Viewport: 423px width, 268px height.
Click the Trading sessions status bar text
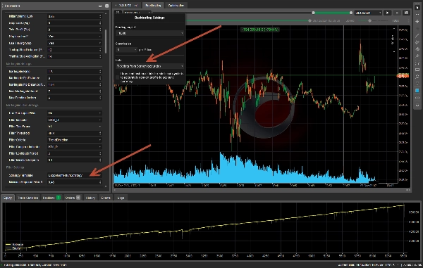click(x=35, y=264)
